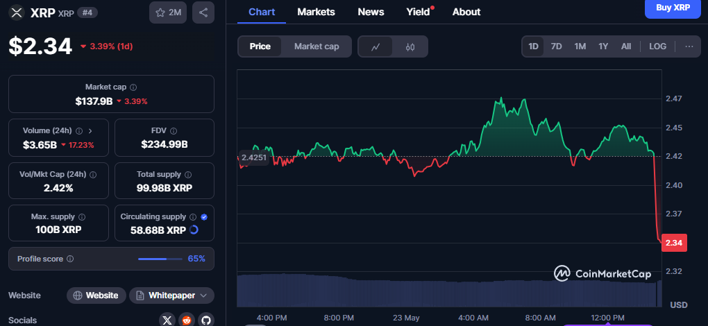708x326 pixels.
Task: Click the document icon on Whitepaper
Action: click(140, 295)
